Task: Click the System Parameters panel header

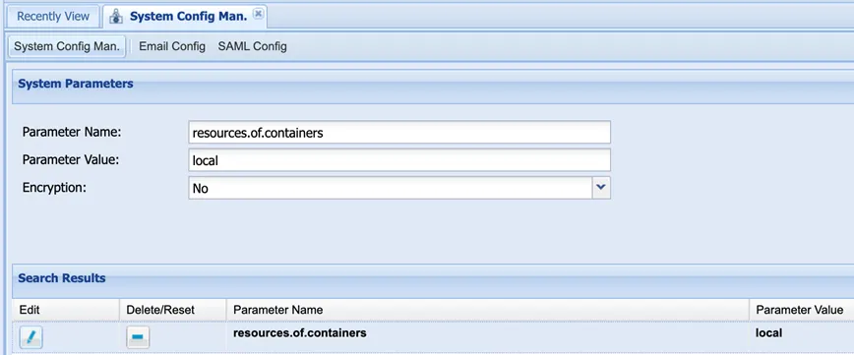Action: click(433, 87)
